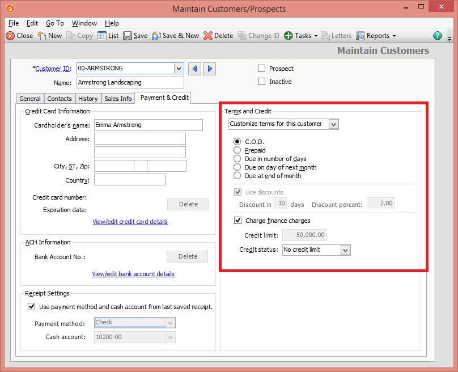The height and width of the screenshot is (372, 458).
Task: Select the Payment & Credit tab
Action: tap(164, 98)
